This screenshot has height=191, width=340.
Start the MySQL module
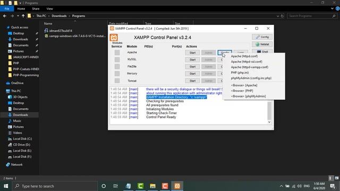192,59
